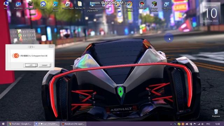Open the Roblox Player desktop shortcut
Viewport: 224px width, 126px height.
point(68,5)
